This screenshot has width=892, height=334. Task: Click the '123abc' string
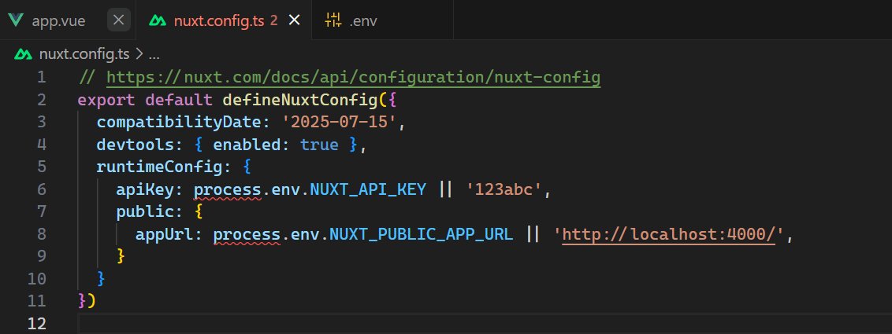(504, 189)
